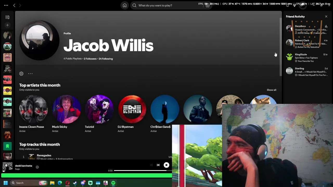Create a playlist with the plus icon
This screenshot has width=333, height=187.
pos(7,25)
